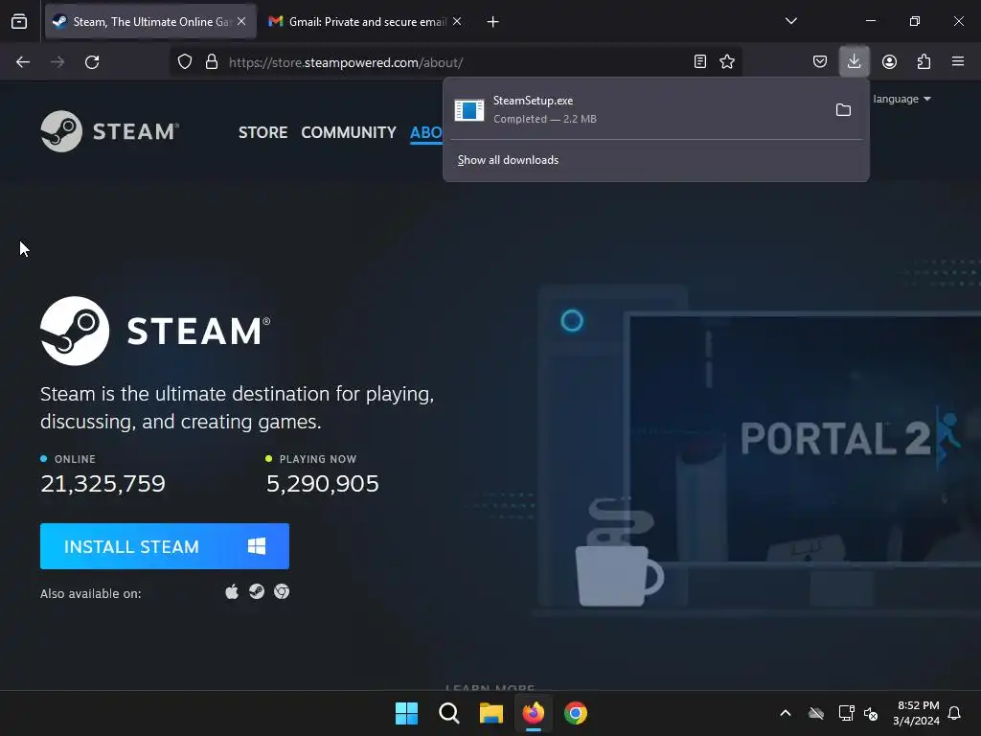The image size is (981, 736).
Task: Click Show all downloads
Action: [508, 160]
